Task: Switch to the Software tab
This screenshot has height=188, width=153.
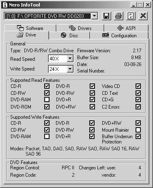Action: [30, 28]
